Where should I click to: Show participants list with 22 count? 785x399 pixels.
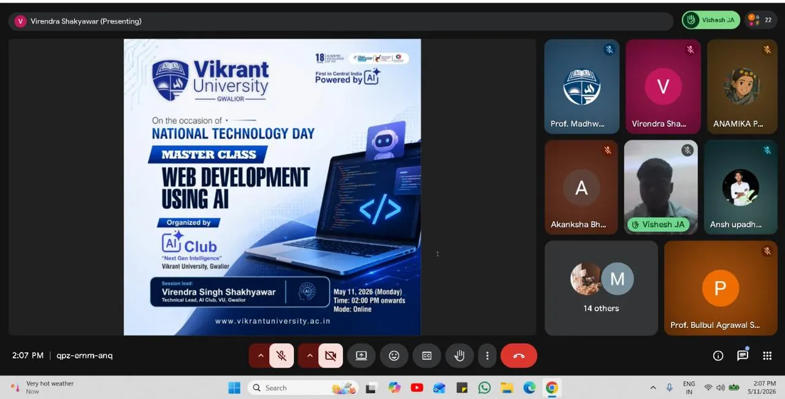(761, 20)
